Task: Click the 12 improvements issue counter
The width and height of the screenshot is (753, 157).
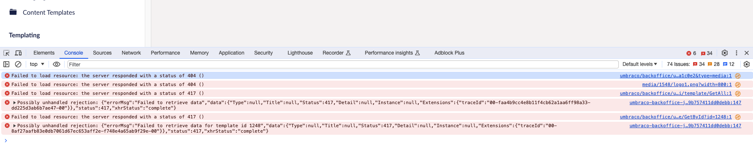Action: [729, 64]
